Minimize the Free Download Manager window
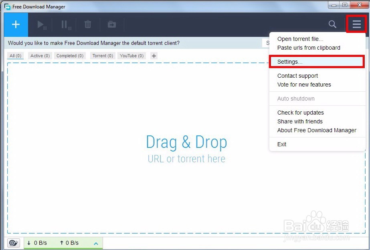This screenshot has width=370, height=250. tap(334, 5)
